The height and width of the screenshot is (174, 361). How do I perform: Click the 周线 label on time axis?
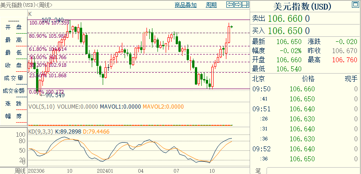(x=20, y=171)
